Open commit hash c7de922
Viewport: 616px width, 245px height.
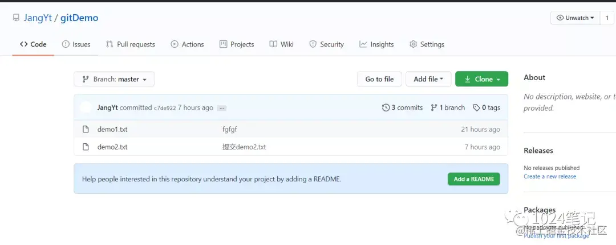[165, 108]
